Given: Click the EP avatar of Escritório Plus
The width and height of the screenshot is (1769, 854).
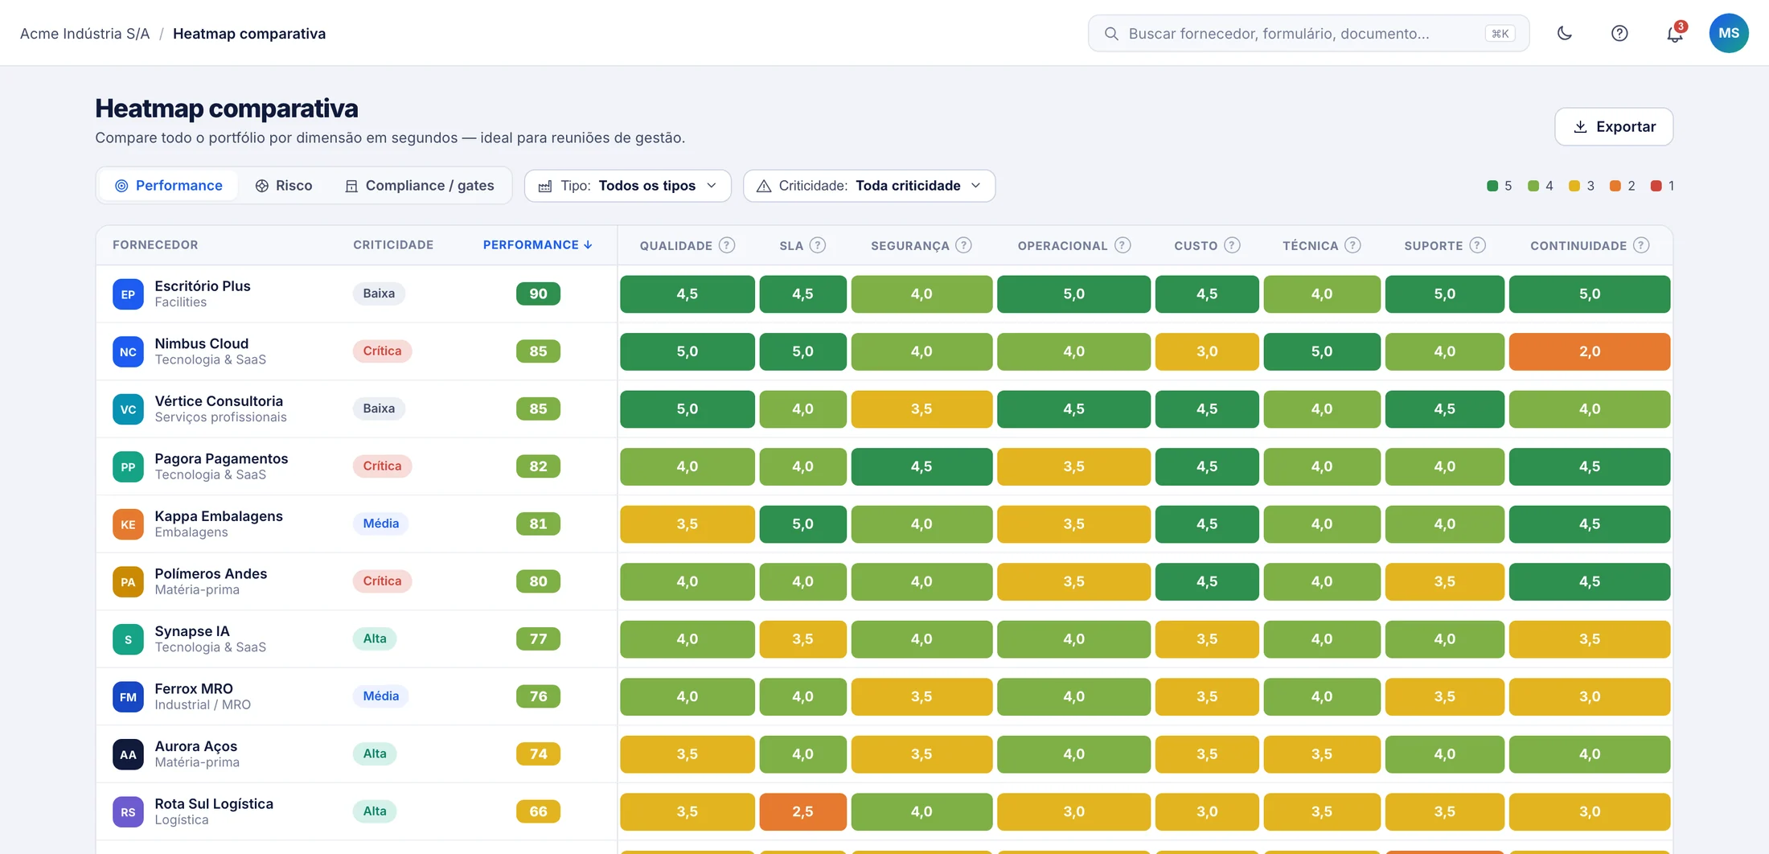Looking at the screenshot, I should click(128, 294).
